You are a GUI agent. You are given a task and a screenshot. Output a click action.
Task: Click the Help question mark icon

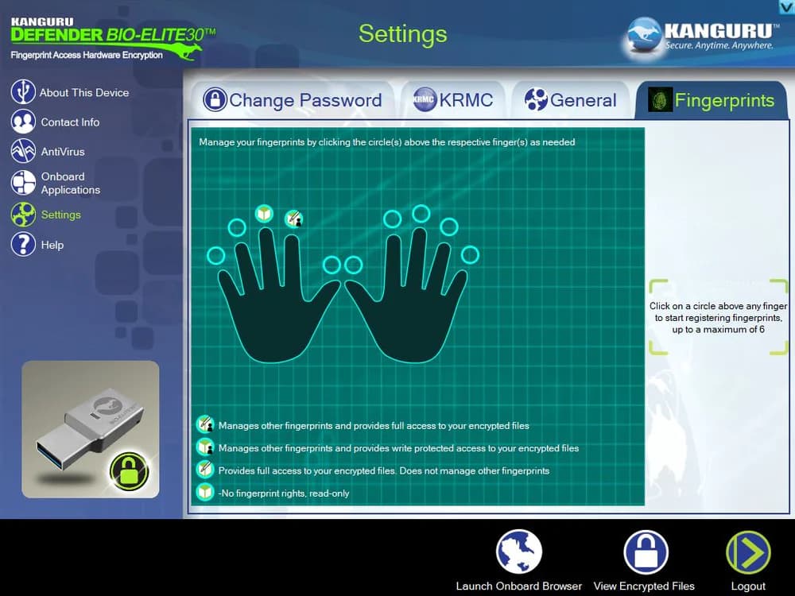point(23,244)
